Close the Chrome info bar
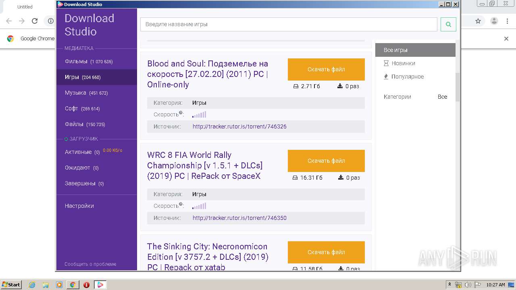516x290 pixels. 506,39
